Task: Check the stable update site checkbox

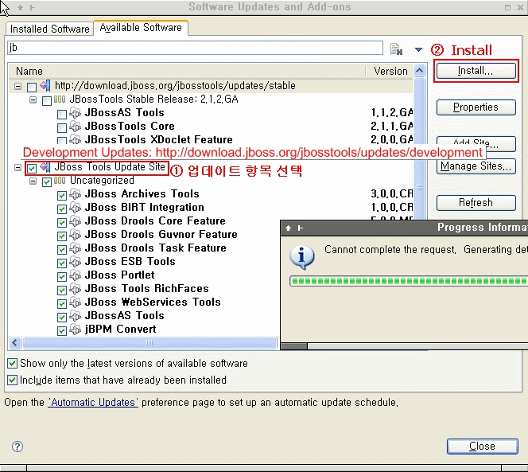Action: click(x=32, y=88)
